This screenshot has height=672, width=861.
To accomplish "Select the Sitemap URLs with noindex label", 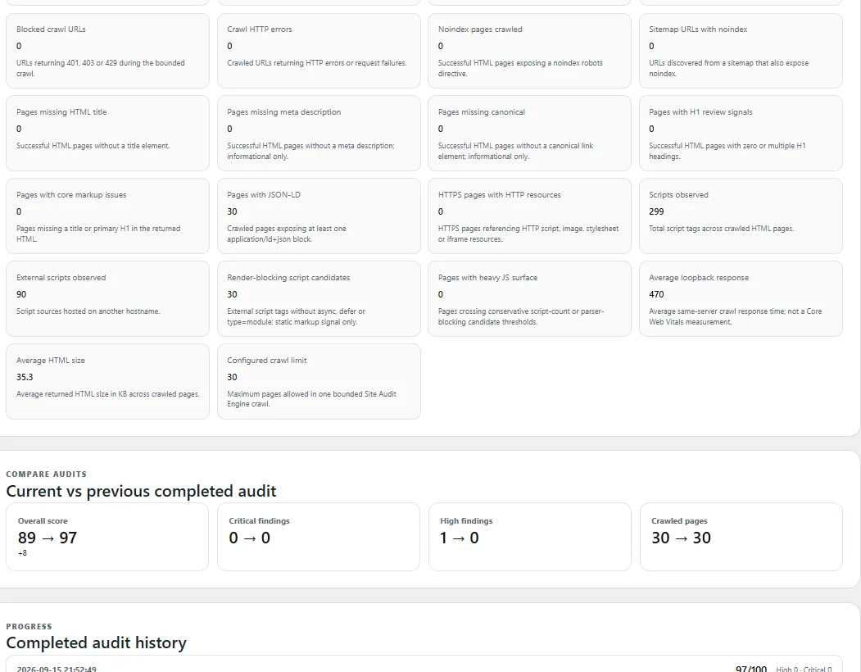I will tap(698, 30).
